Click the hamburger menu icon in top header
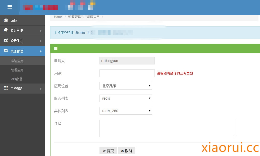The width and height of the screenshot is (260, 156). tap(10, 7)
